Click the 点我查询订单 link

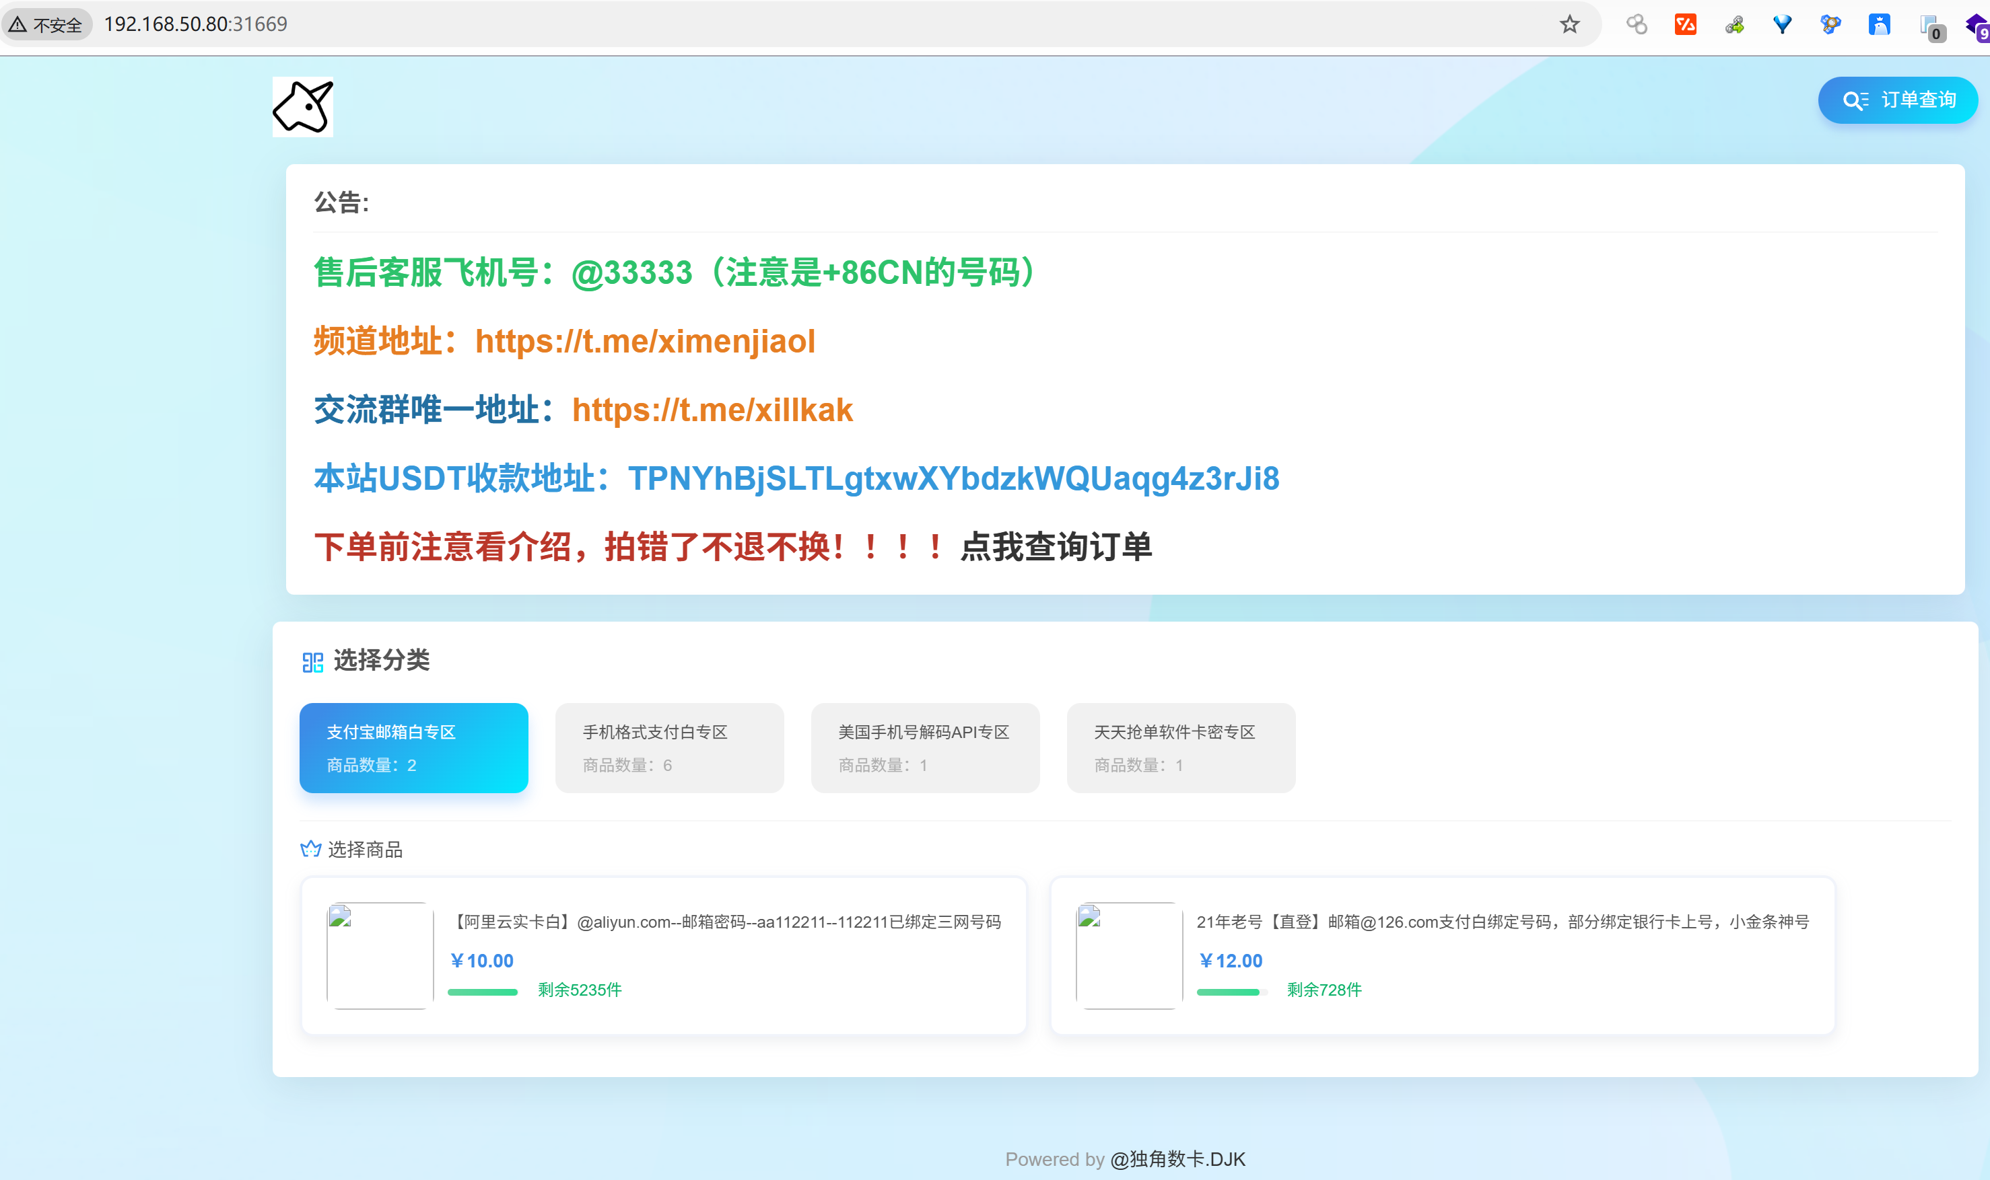coord(1055,547)
